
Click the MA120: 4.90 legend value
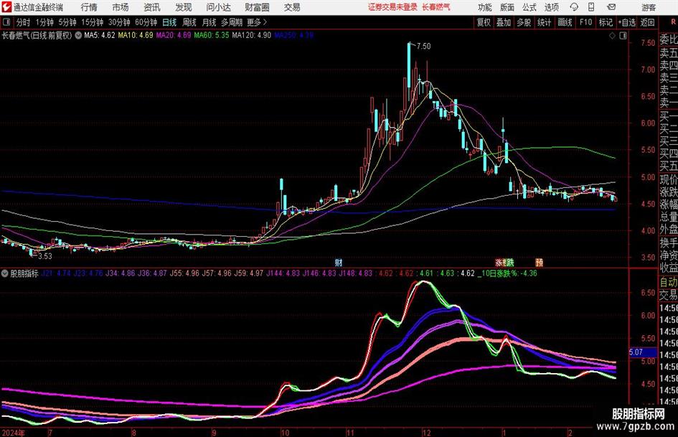[x=251, y=35]
